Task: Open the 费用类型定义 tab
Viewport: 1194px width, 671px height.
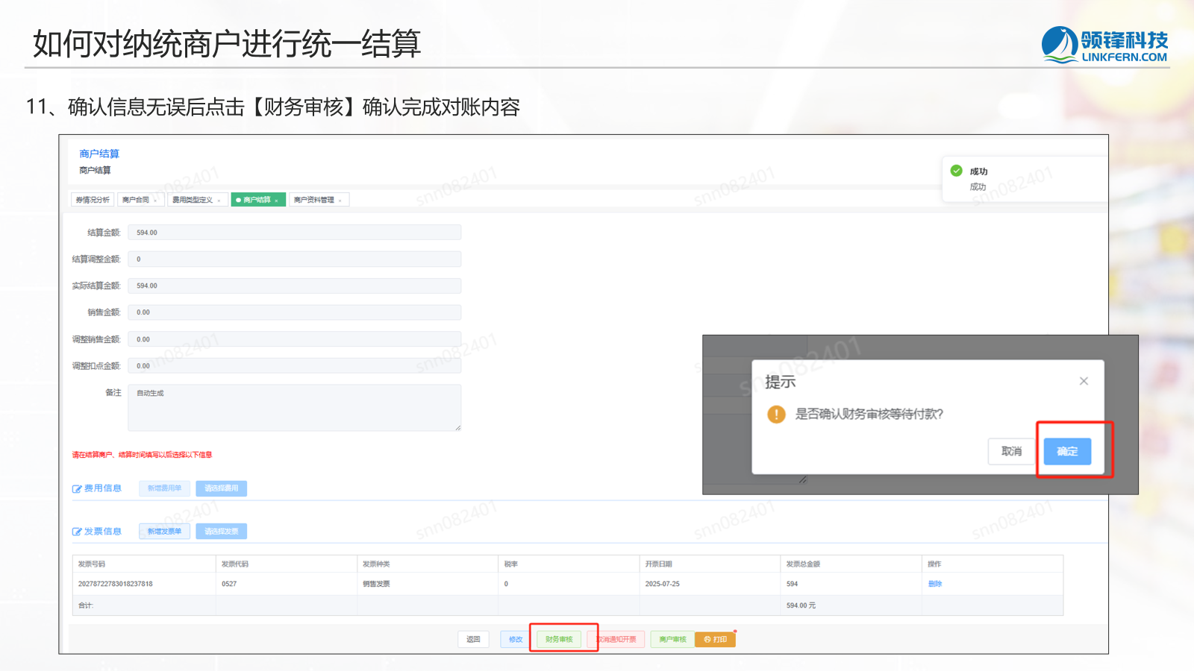Action: [x=196, y=200]
